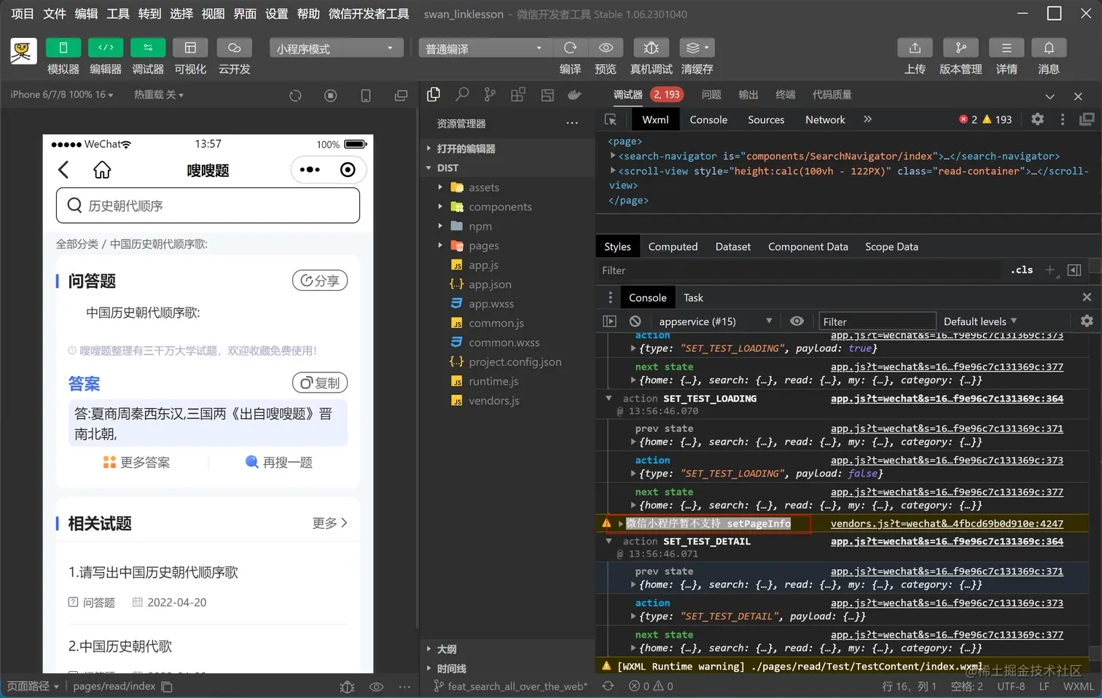This screenshot has height=698, width=1102.
Task: Click the 更多答案 link
Action: (x=136, y=462)
